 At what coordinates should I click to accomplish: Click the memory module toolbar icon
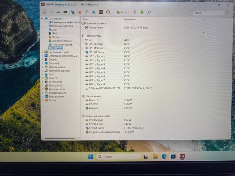(x=65, y=12)
